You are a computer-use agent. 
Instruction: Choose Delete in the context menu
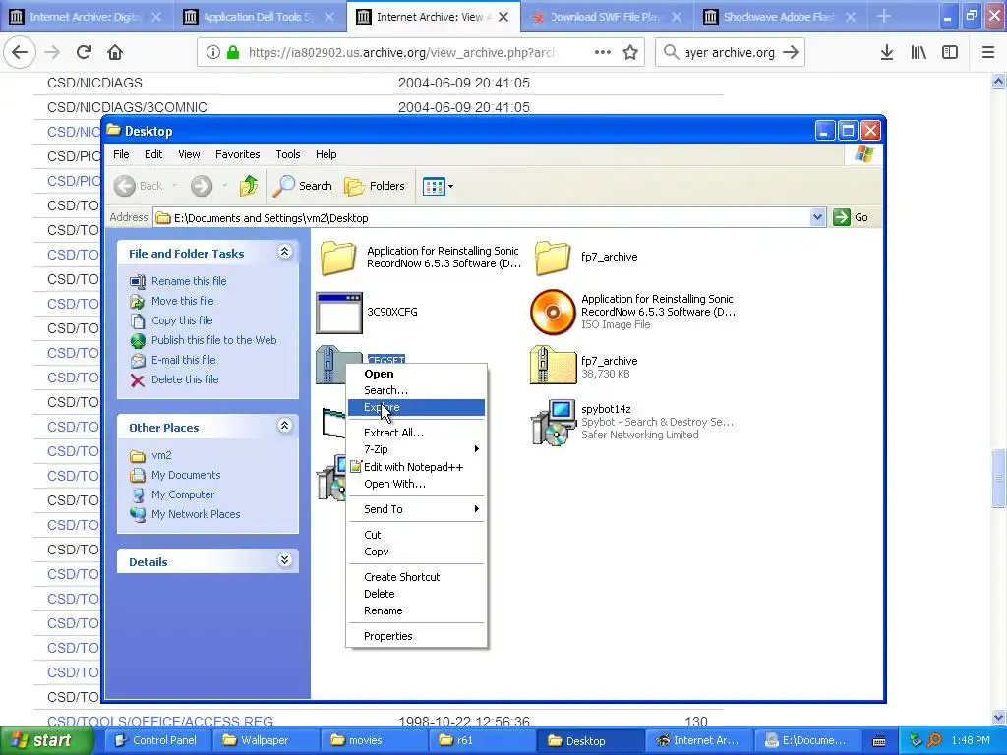click(416, 594)
